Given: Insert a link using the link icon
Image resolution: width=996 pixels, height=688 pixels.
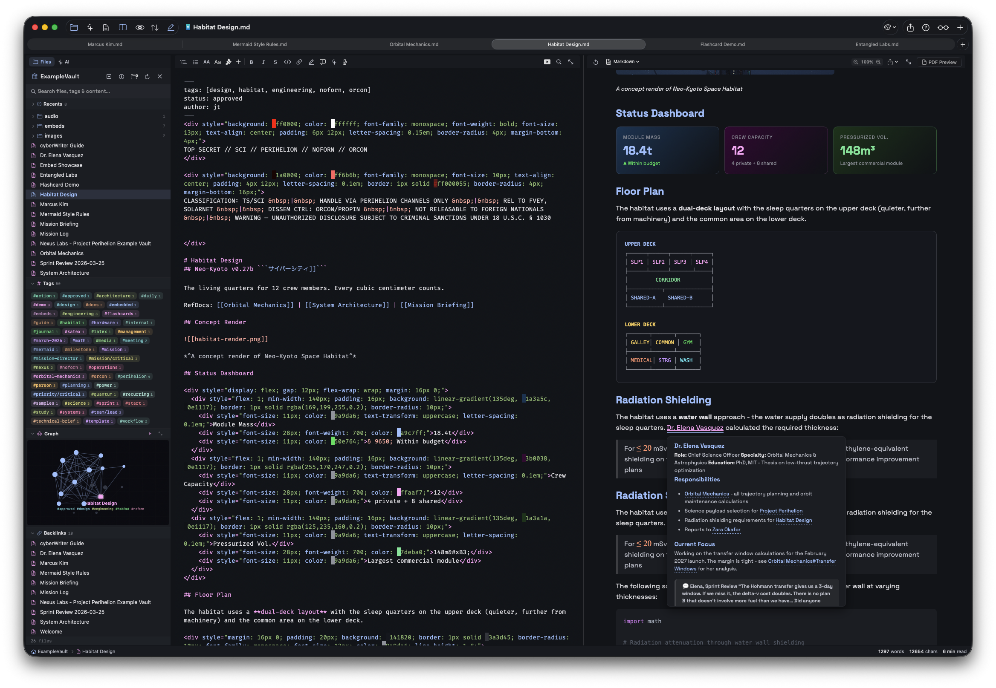Looking at the screenshot, I should (x=299, y=62).
